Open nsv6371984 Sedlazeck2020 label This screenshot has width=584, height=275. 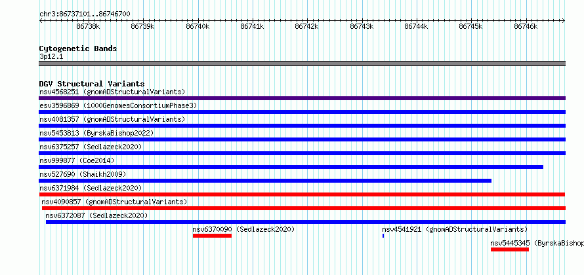91,188
